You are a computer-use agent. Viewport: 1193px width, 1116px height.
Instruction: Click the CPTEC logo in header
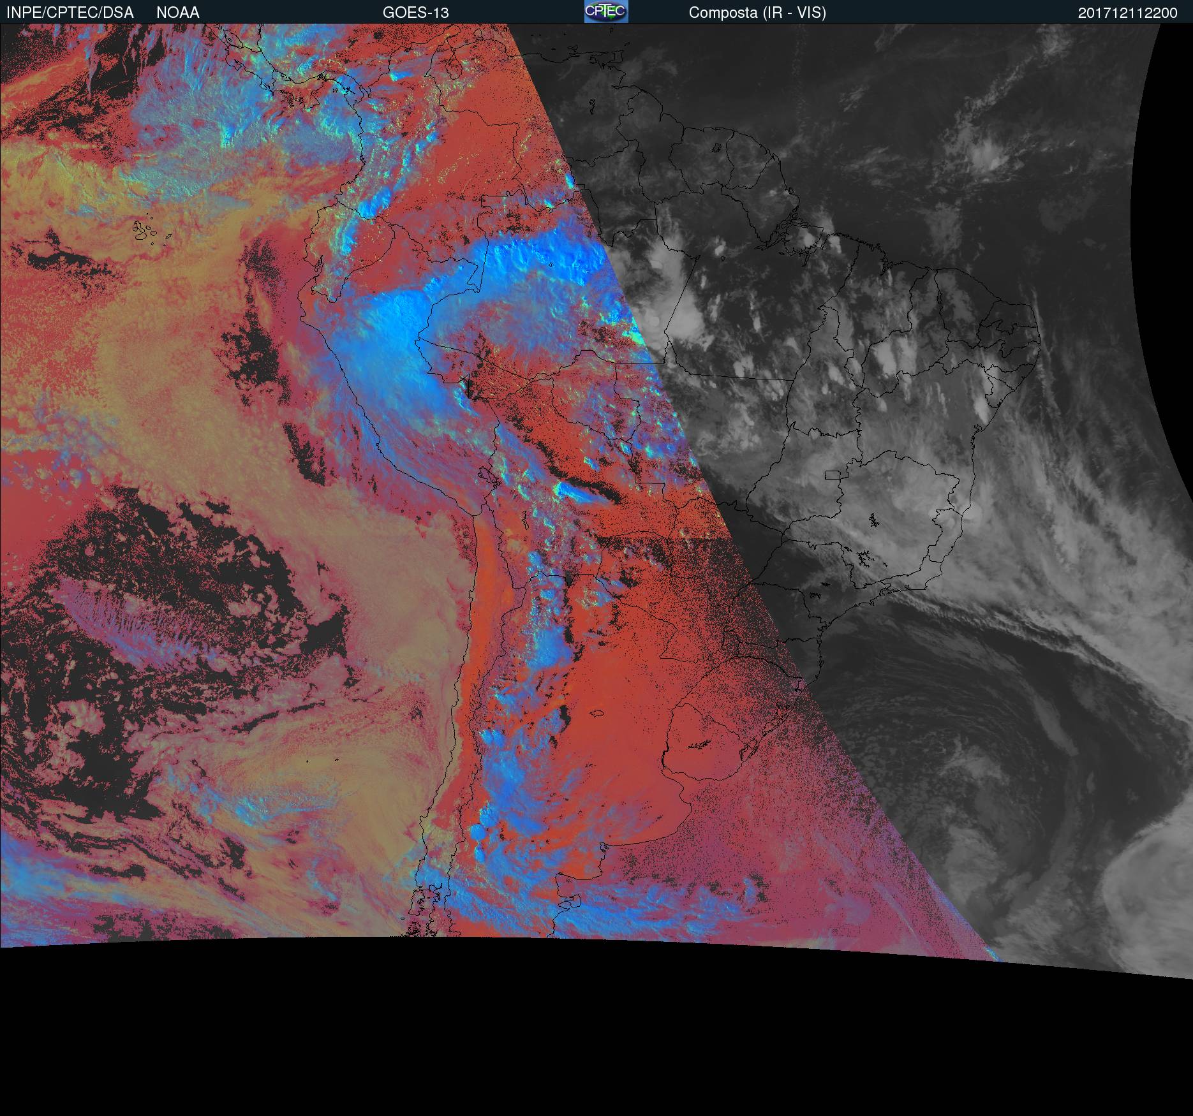[606, 11]
